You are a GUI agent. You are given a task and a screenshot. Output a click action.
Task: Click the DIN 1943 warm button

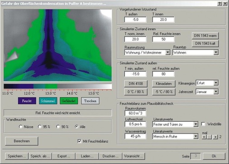(205, 35)
